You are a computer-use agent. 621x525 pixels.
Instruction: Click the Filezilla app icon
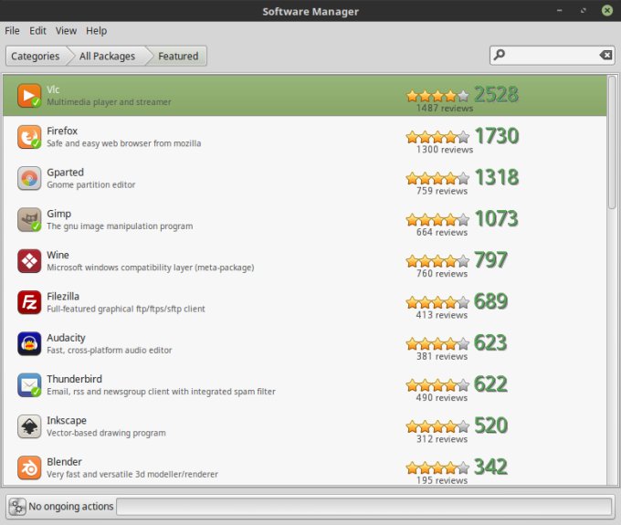pyautogui.click(x=29, y=302)
